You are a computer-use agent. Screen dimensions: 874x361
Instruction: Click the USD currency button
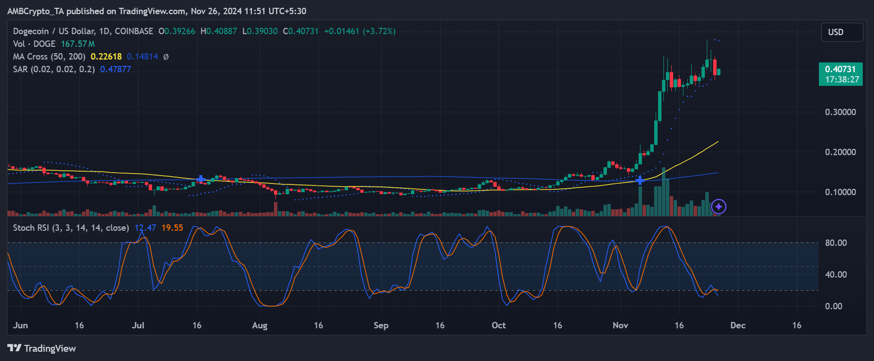pyautogui.click(x=842, y=32)
